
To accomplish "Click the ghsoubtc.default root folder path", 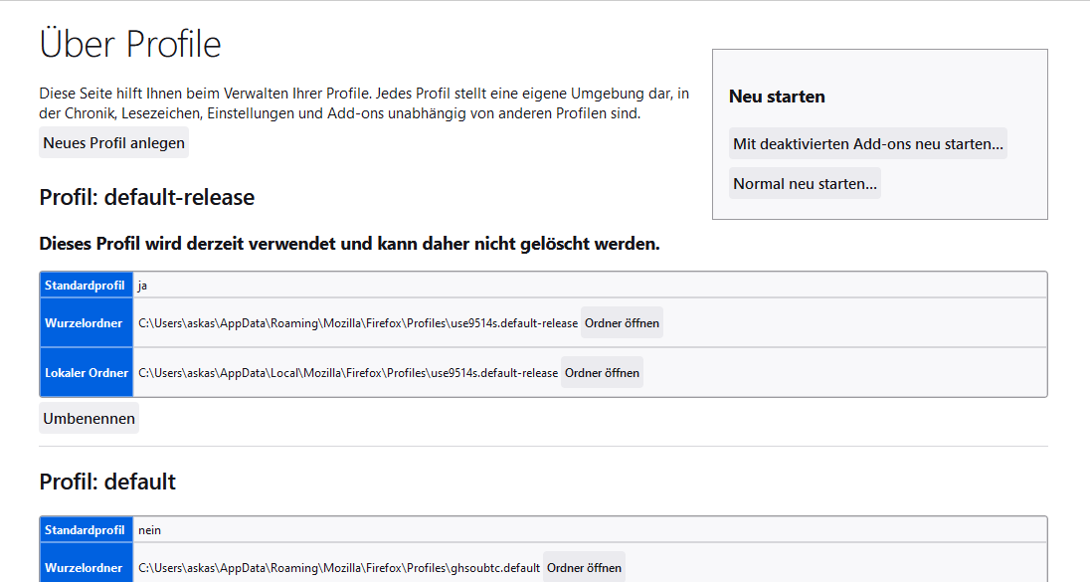I will click(x=338, y=568).
